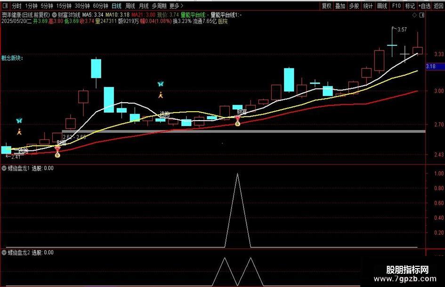445x287 pixels.
Task: Click the 2.41 low price marker
Action: 13,156
